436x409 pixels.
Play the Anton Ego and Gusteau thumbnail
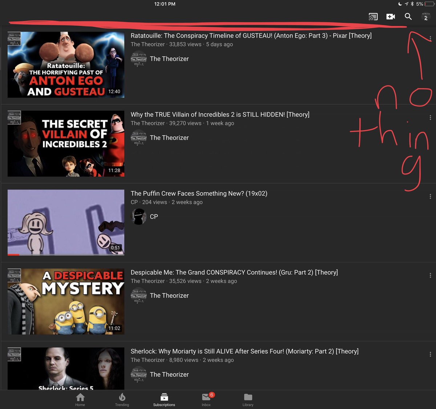point(66,65)
